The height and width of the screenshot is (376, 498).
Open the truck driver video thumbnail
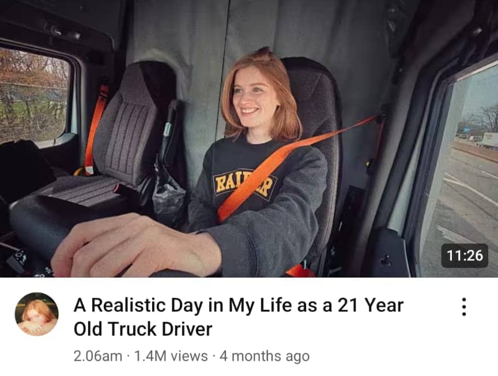(249, 139)
